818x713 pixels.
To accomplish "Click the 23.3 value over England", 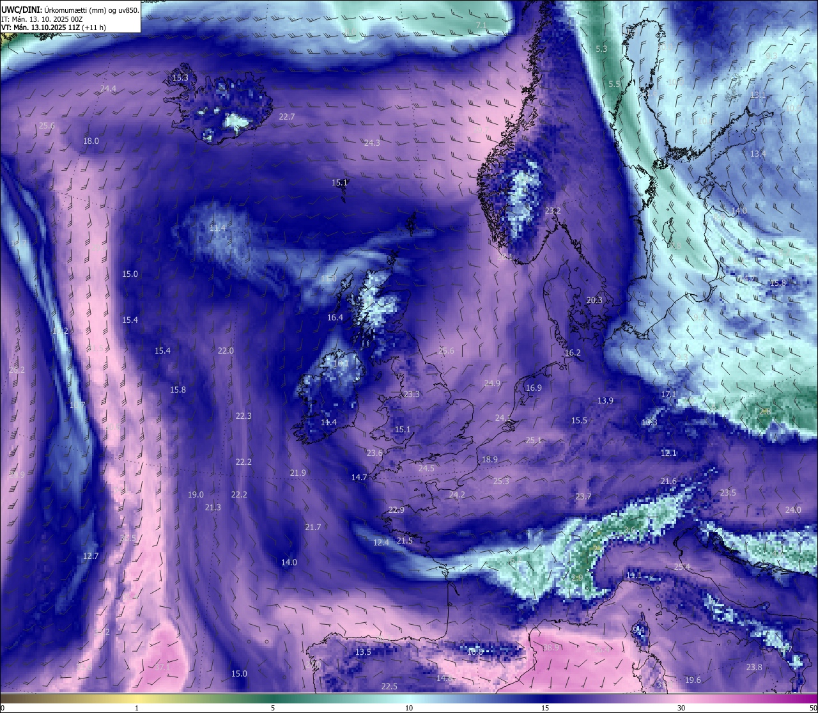I will 412,394.
